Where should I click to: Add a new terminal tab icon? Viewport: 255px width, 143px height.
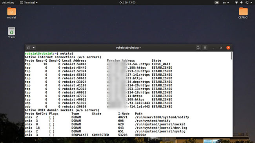[29, 48]
